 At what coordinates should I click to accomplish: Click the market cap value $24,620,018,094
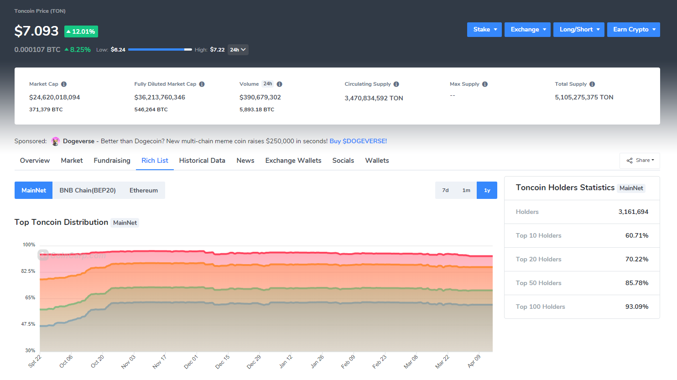point(55,98)
